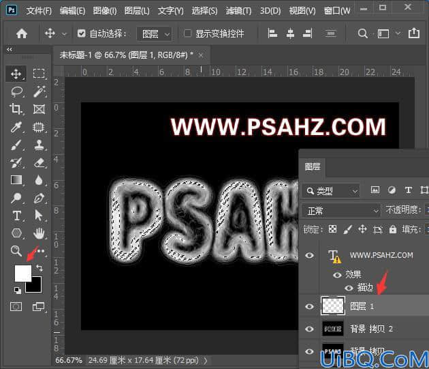The width and height of the screenshot is (429, 369).
Task: Change the screen mode
Action: pyautogui.click(x=38, y=306)
